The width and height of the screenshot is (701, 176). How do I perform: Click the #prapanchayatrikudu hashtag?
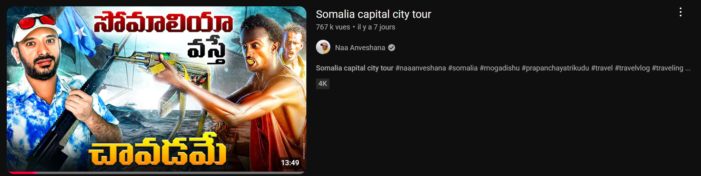point(555,68)
